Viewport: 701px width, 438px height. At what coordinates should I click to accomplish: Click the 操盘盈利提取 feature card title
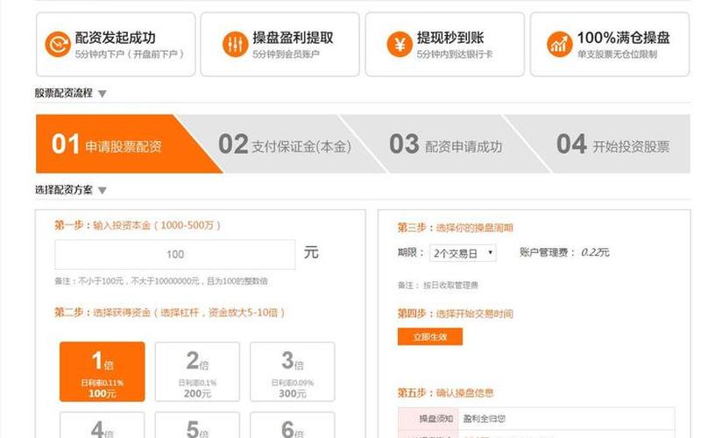coord(293,38)
